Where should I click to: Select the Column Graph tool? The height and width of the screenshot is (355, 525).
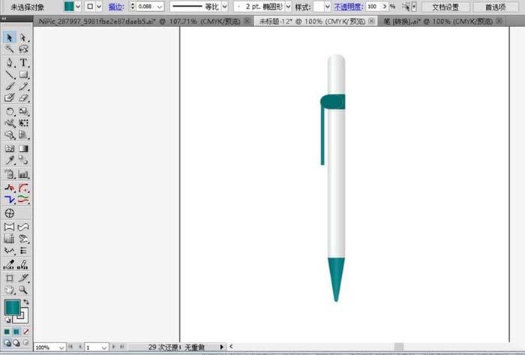(23, 174)
